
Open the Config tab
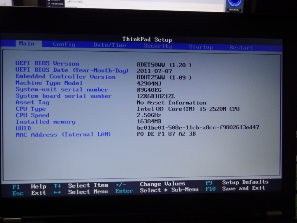(x=64, y=44)
